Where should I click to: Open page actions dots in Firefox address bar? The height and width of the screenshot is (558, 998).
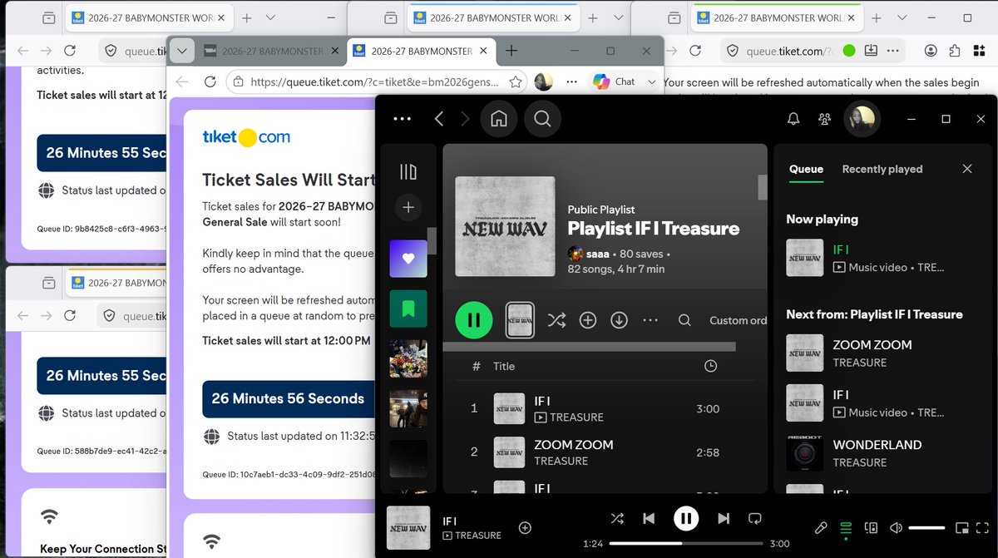(x=892, y=51)
